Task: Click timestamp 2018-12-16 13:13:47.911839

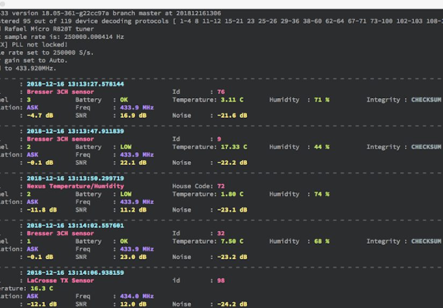Action: point(75,131)
